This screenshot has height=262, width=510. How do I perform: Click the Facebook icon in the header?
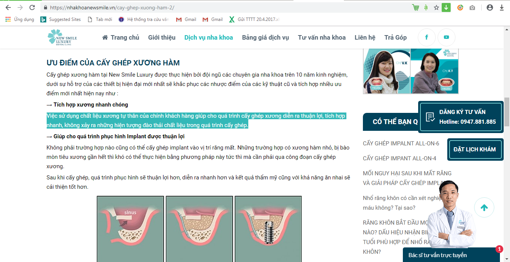click(x=426, y=37)
